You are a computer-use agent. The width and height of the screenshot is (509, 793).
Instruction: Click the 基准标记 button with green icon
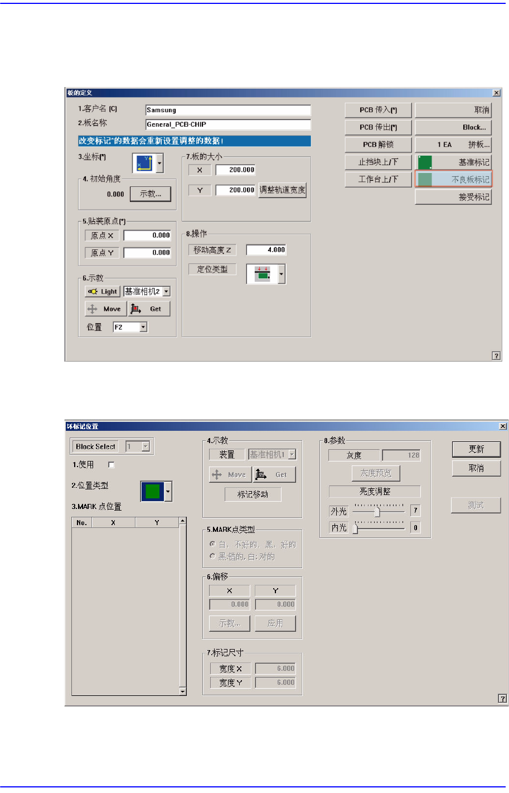(x=453, y=162)
